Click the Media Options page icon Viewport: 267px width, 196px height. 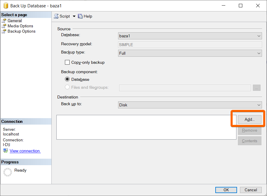coord(4,26)
